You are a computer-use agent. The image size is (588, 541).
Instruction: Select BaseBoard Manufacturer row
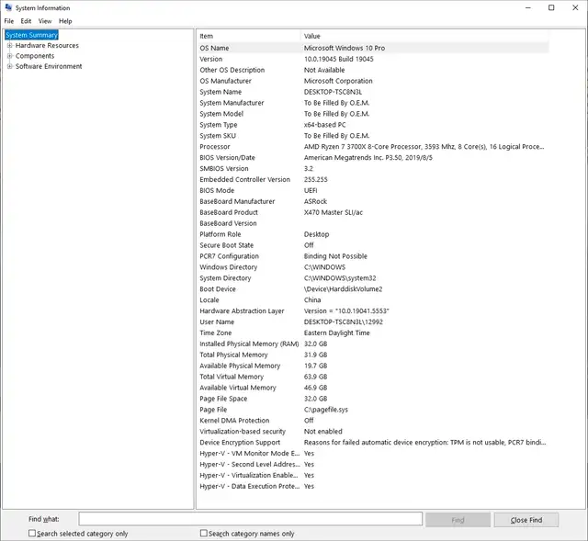coord(373,201)
